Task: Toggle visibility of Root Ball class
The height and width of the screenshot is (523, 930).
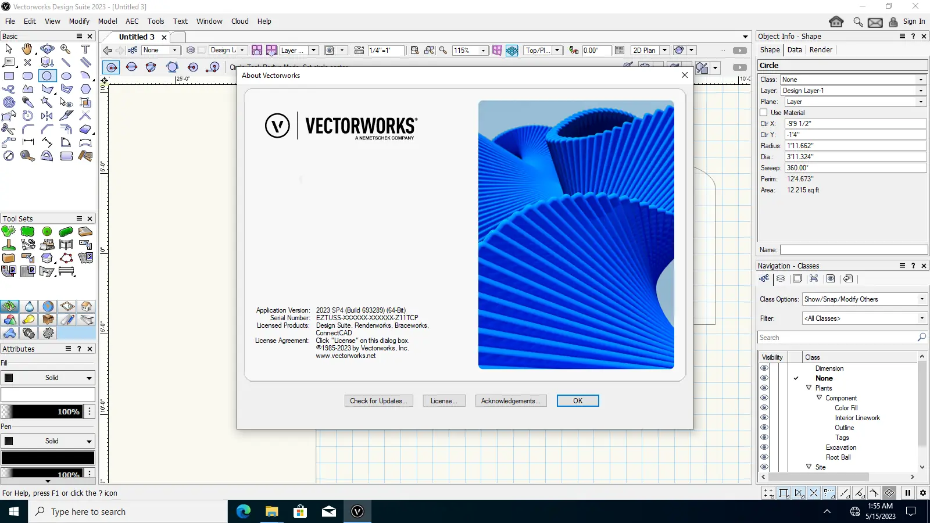Action: point(764,457)
